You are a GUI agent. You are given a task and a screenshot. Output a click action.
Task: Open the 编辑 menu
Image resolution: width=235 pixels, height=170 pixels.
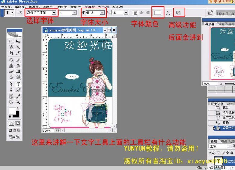(x=20, y=7)
